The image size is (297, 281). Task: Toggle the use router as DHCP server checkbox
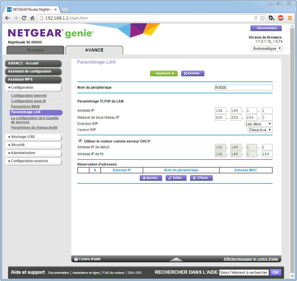coord(80,141)
